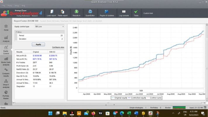Open the What if analysis section
This screenshot has width=208, height=117.
pos(6,84)
